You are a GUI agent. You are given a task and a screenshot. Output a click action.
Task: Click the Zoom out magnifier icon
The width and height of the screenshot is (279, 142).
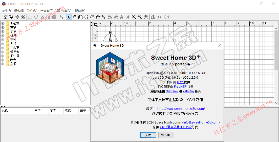click(x=140, y=17)
